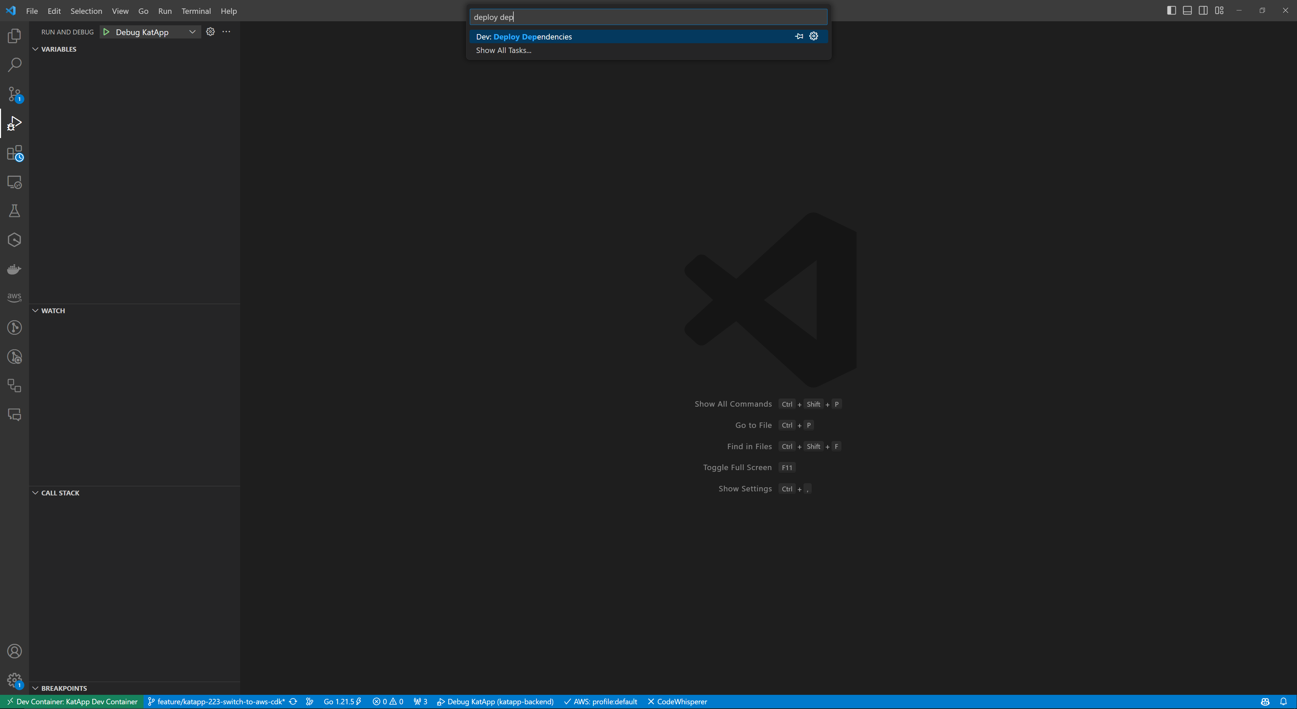Open the Edit menu
This screenshot has height=709, width=1297.
coord(54,10)
